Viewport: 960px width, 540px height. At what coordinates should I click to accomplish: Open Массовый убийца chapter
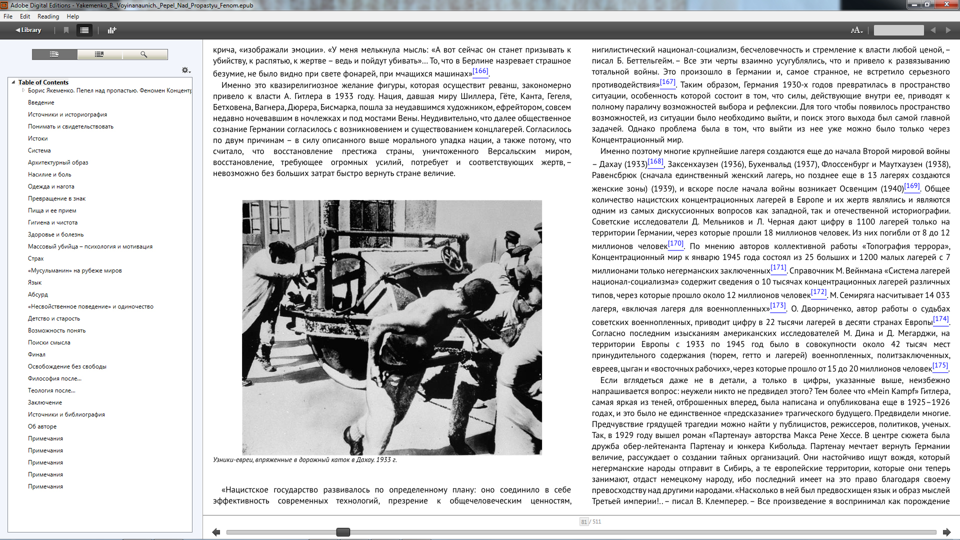pyautogui.click(x=90, y=246)
